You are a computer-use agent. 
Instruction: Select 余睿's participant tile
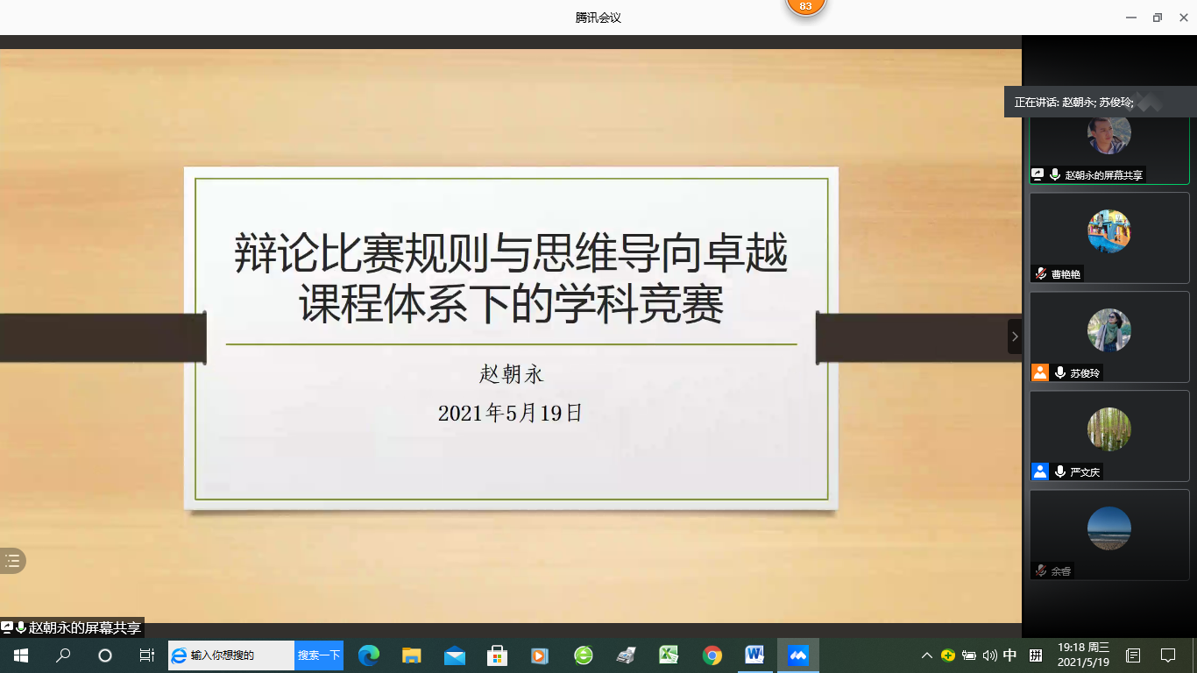[1108, 535]
